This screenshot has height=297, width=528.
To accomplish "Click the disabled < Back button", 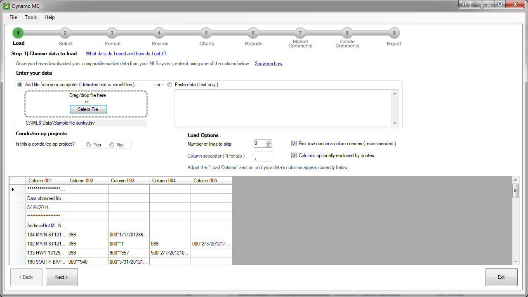I will (x=26, y=277).
